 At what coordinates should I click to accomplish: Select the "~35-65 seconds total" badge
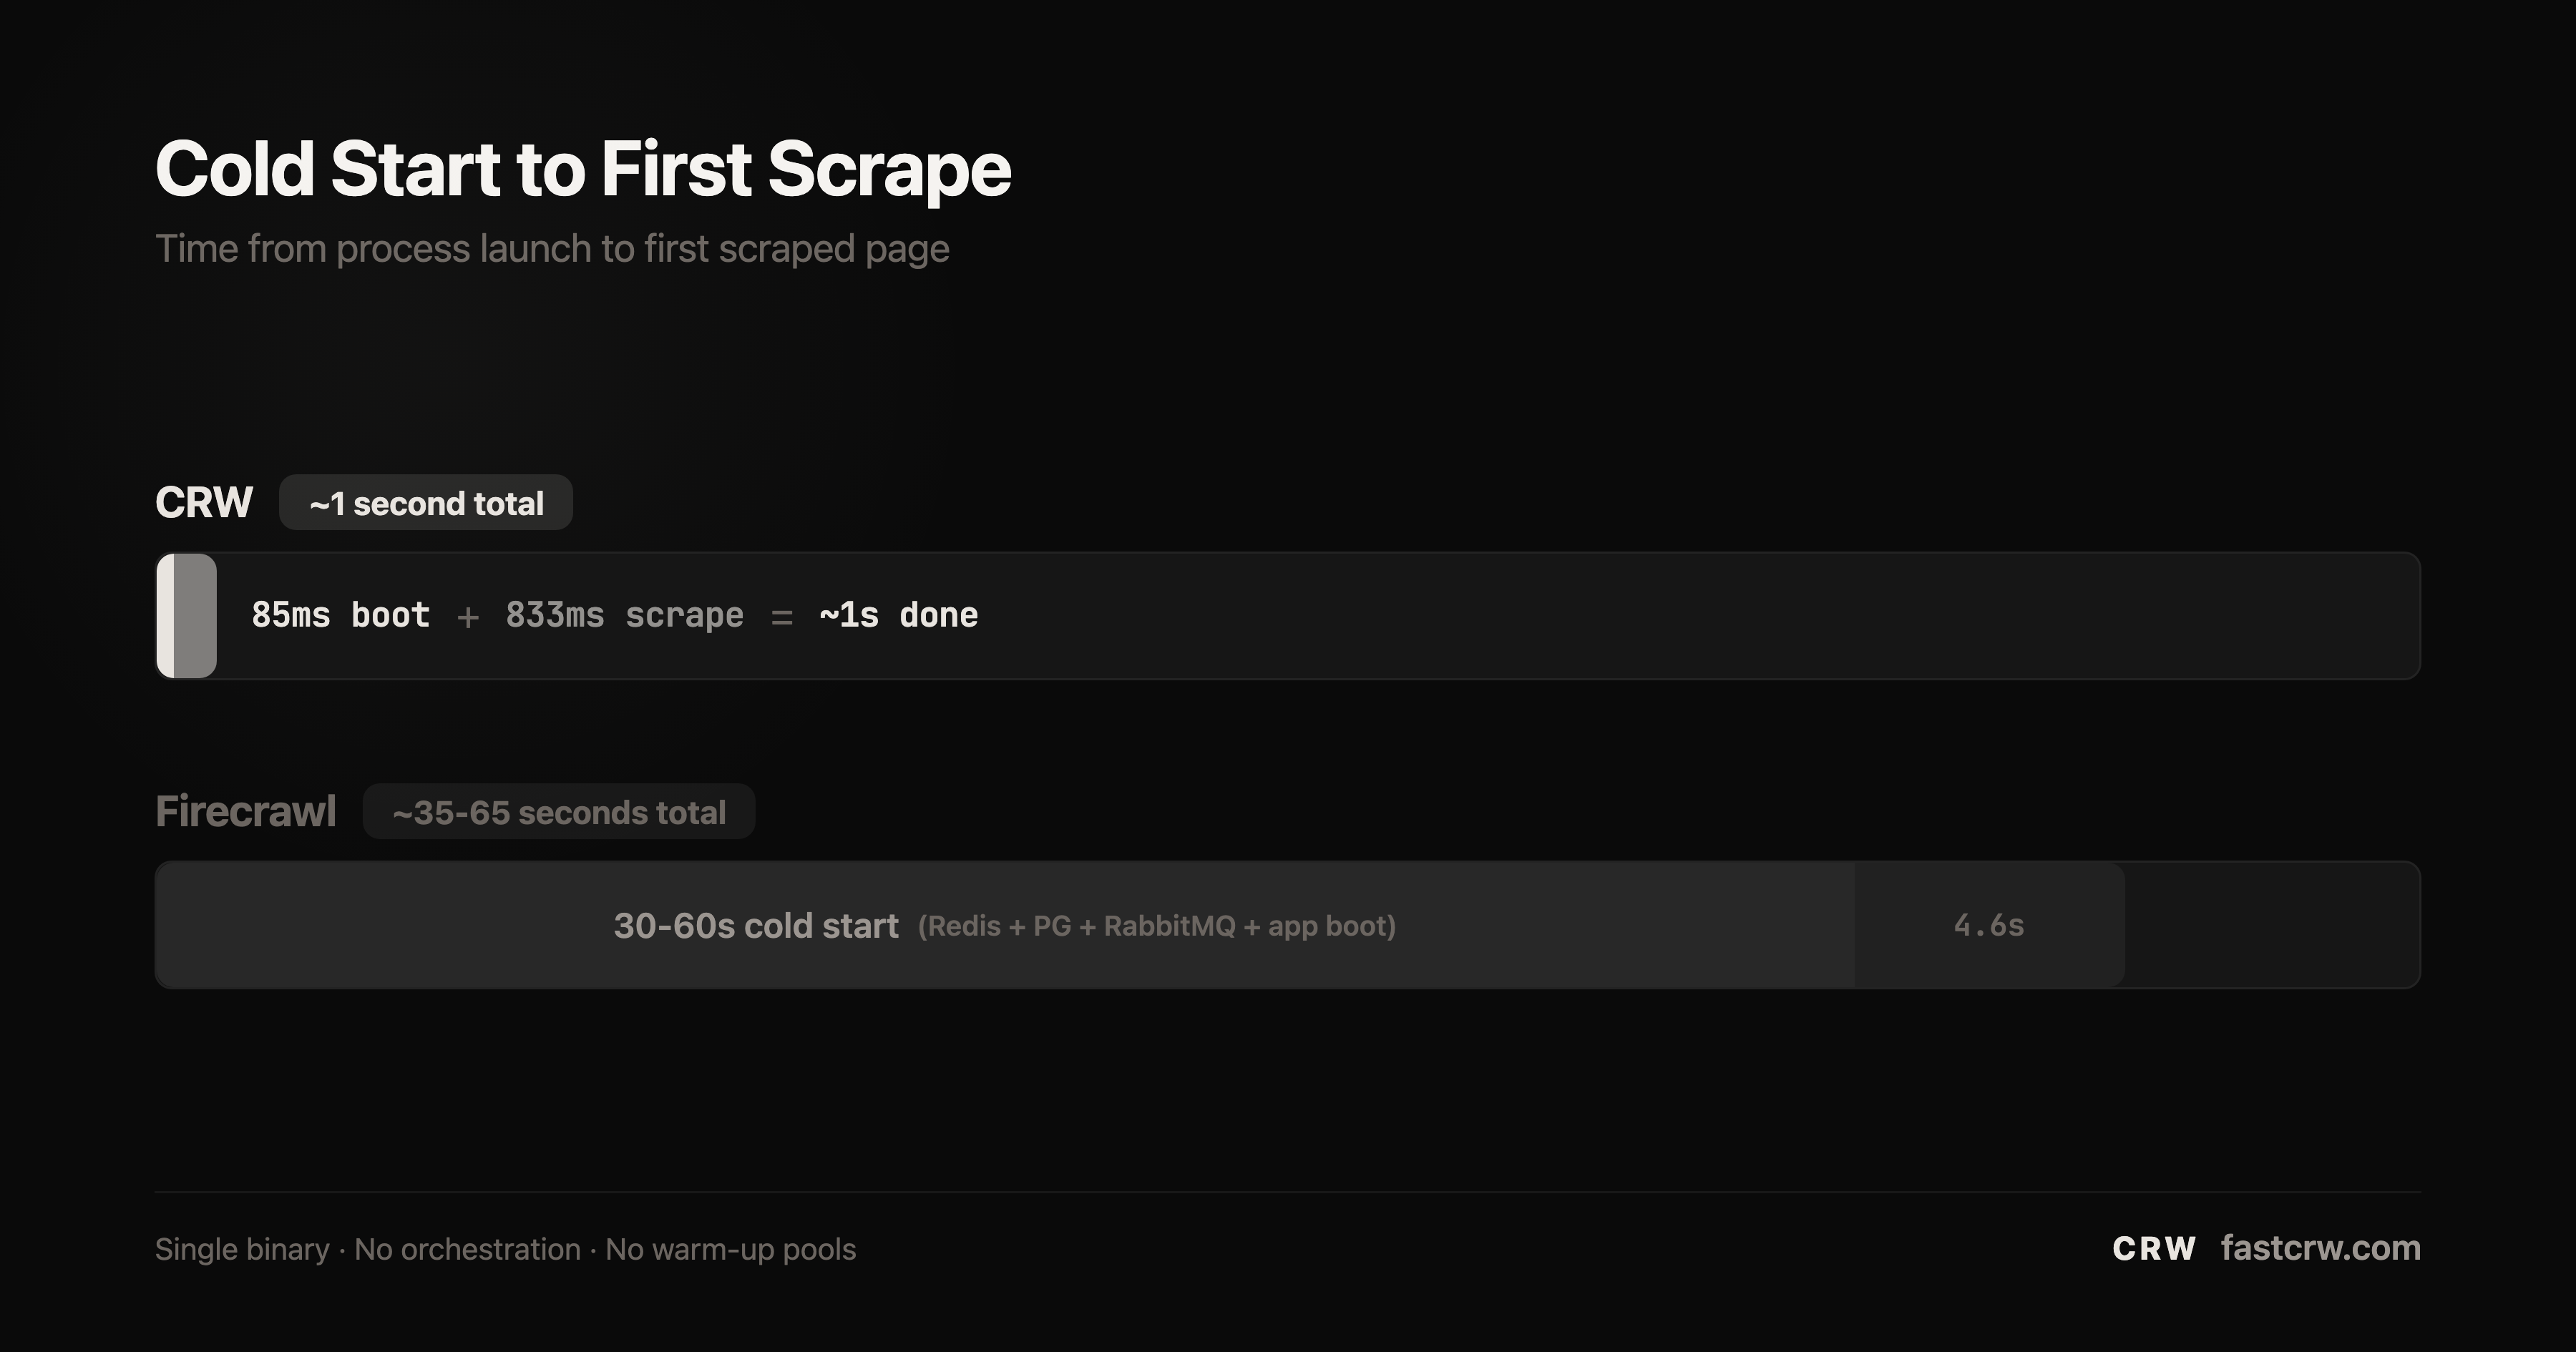point(559,812)
